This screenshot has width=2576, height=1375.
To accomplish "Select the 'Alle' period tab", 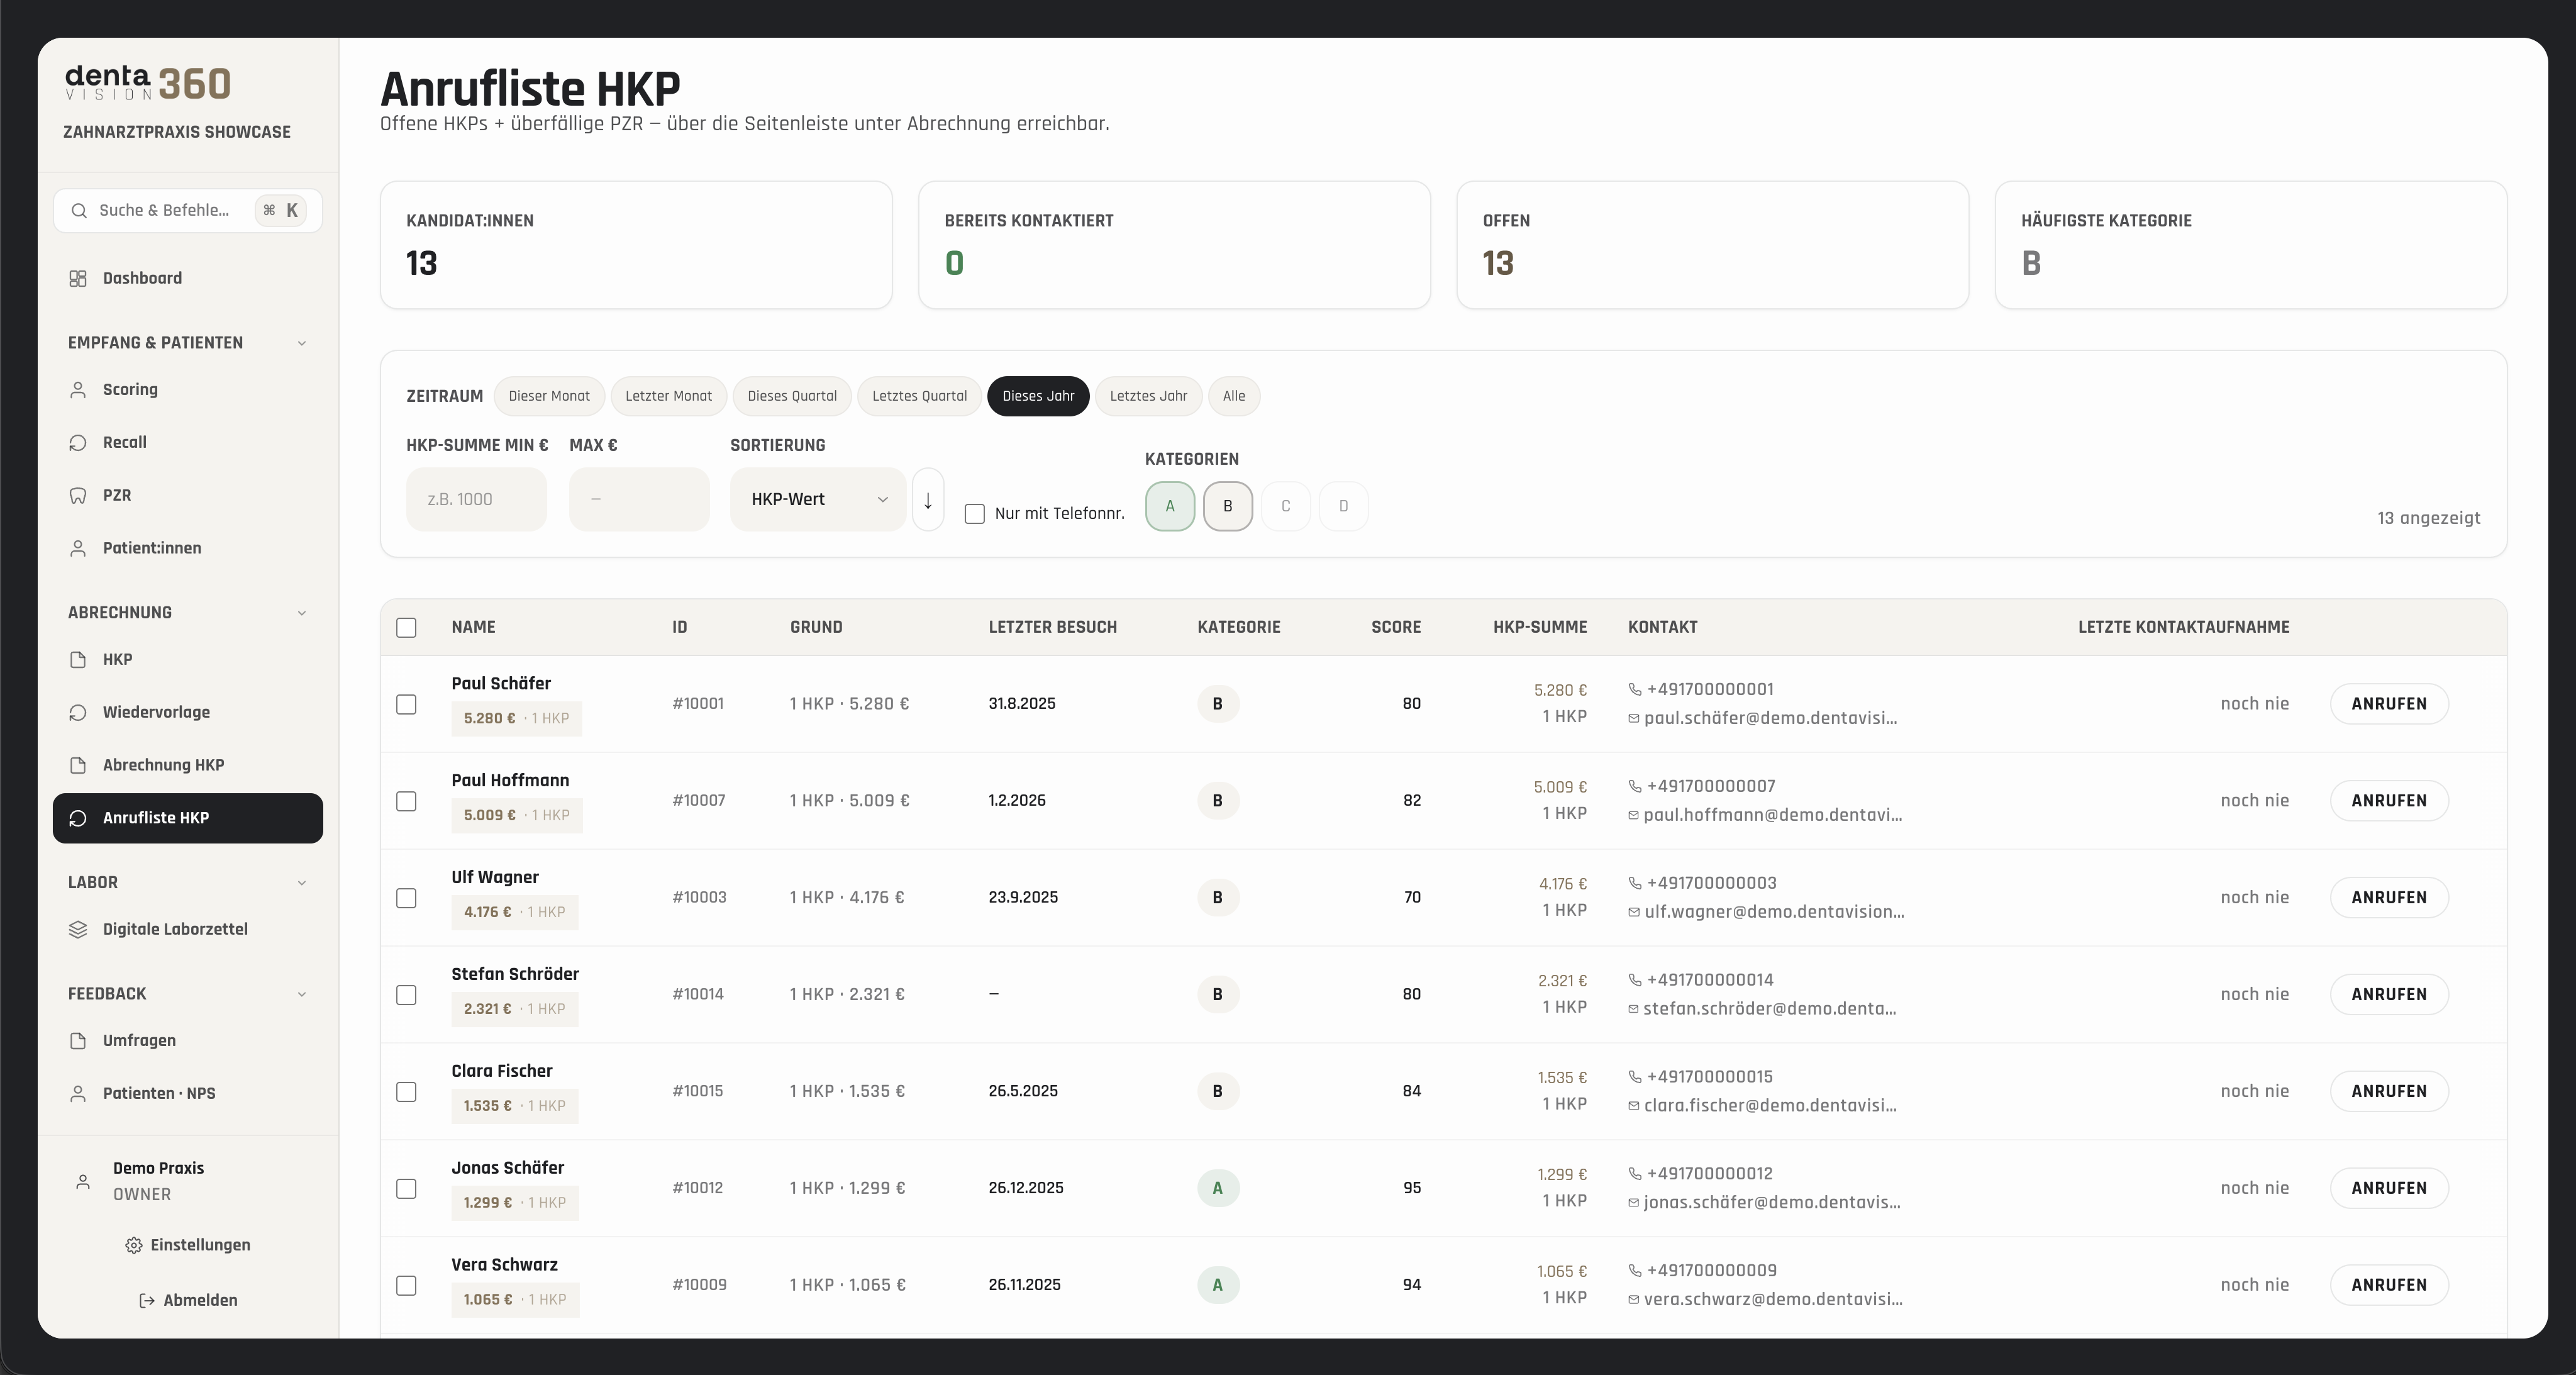I will point(1234,396).
